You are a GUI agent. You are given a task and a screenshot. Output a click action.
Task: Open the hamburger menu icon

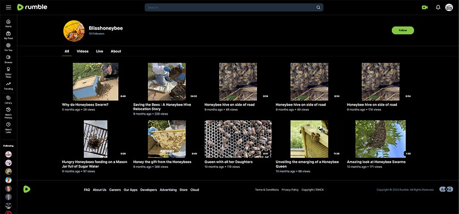point(8,7)
